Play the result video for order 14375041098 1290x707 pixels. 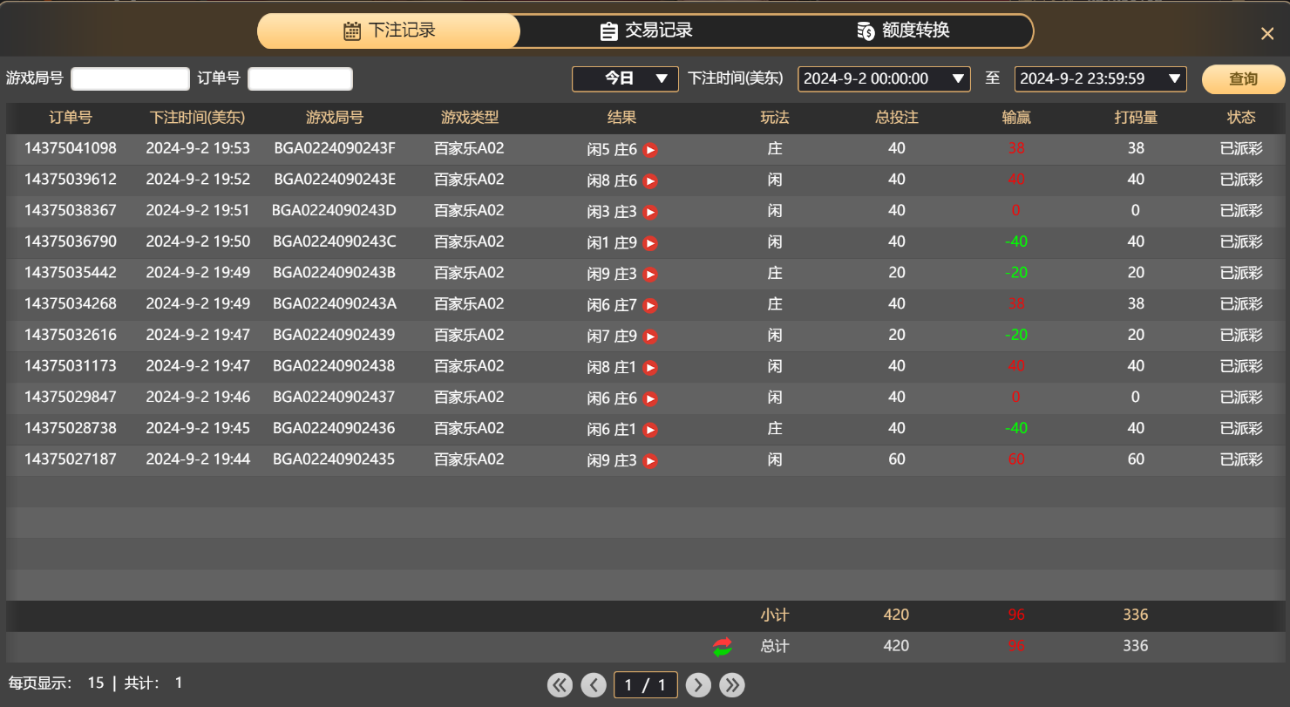pyautogui.click(x=650, y=149)
